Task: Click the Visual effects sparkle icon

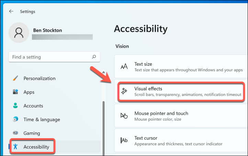Action: (x=124, y=91)
